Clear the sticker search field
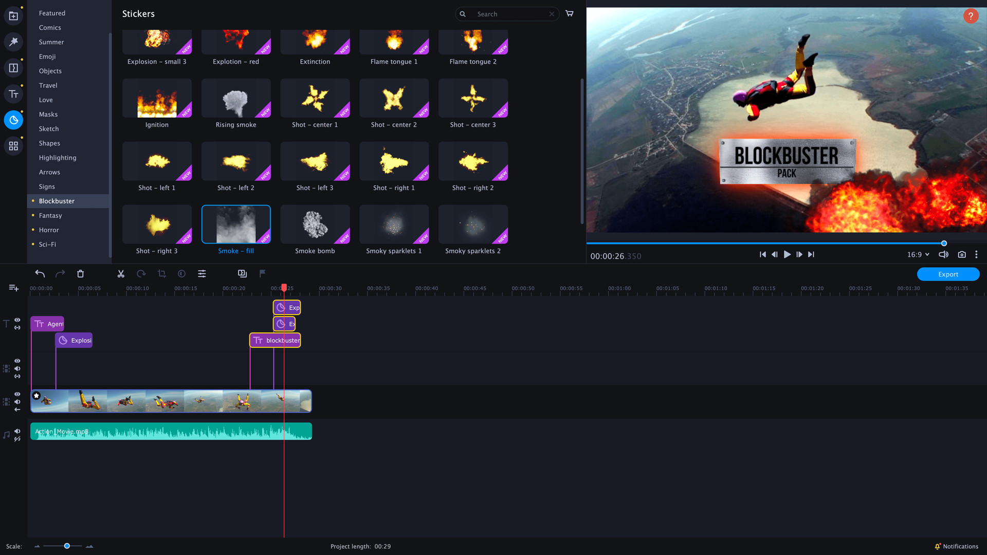Viewport: 987px width, 555px height. (553, 13)
